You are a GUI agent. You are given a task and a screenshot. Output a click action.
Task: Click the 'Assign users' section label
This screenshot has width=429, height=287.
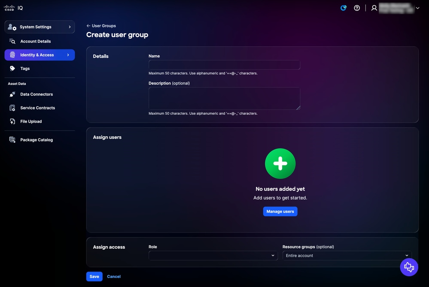tap(107, 137)
